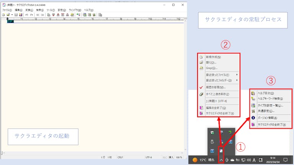Click the Grep toolbar icon
This screenshot has height=165, width=294.
(x=72, y=15)
